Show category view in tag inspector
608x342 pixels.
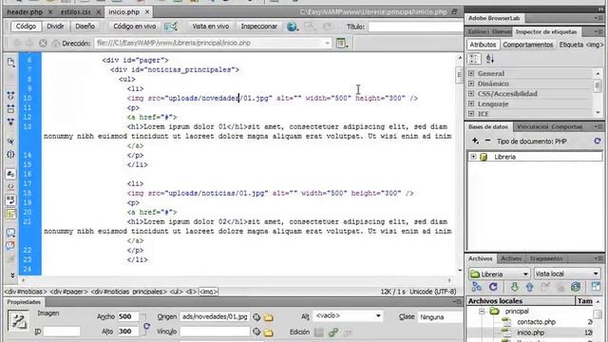click(x=475, y=59)
